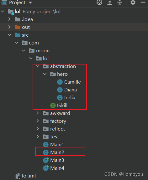The height and width of the screenshot is (180, 148).
Task: Open the Project view dropdown arrow
Action: pos(30,3)
